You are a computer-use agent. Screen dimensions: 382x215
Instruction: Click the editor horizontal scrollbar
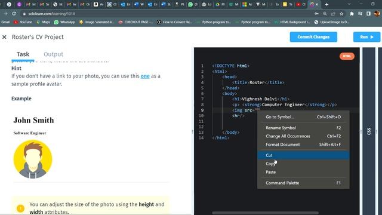(265, 213)
